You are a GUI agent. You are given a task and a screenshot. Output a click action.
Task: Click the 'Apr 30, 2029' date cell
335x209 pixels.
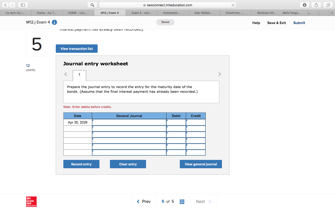coord(78,122)
